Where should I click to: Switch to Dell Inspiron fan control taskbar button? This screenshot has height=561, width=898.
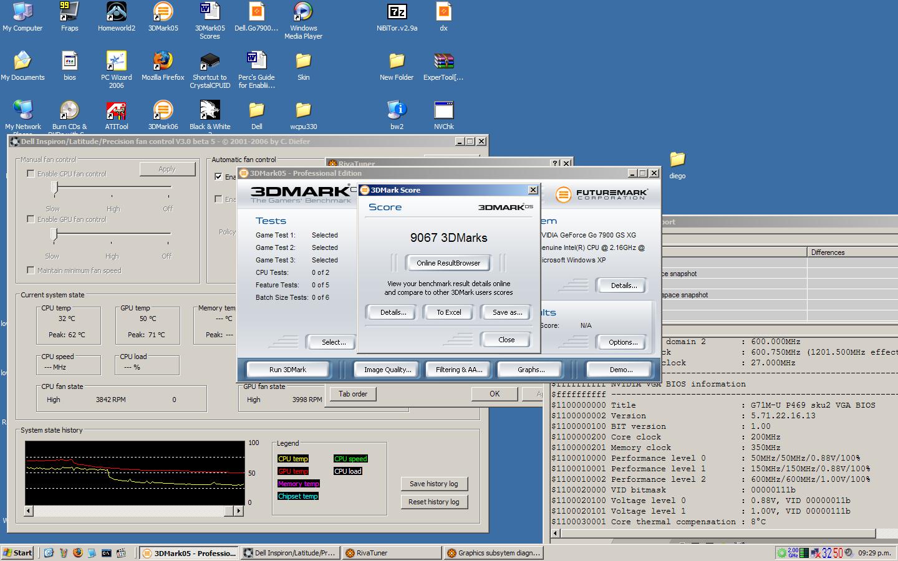coord(291,553)
